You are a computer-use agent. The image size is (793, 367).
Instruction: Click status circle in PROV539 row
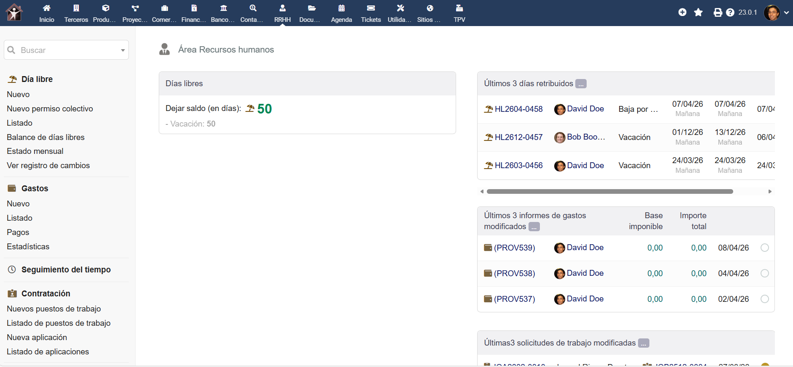click(765, 248)
